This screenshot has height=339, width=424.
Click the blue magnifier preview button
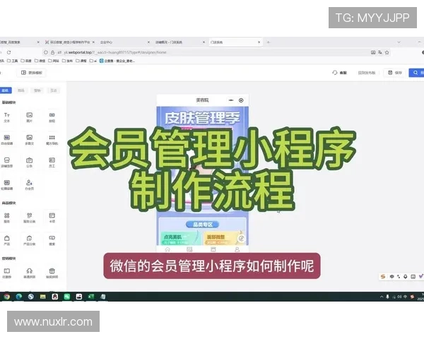pyautogui.click(x=416, y=73)
